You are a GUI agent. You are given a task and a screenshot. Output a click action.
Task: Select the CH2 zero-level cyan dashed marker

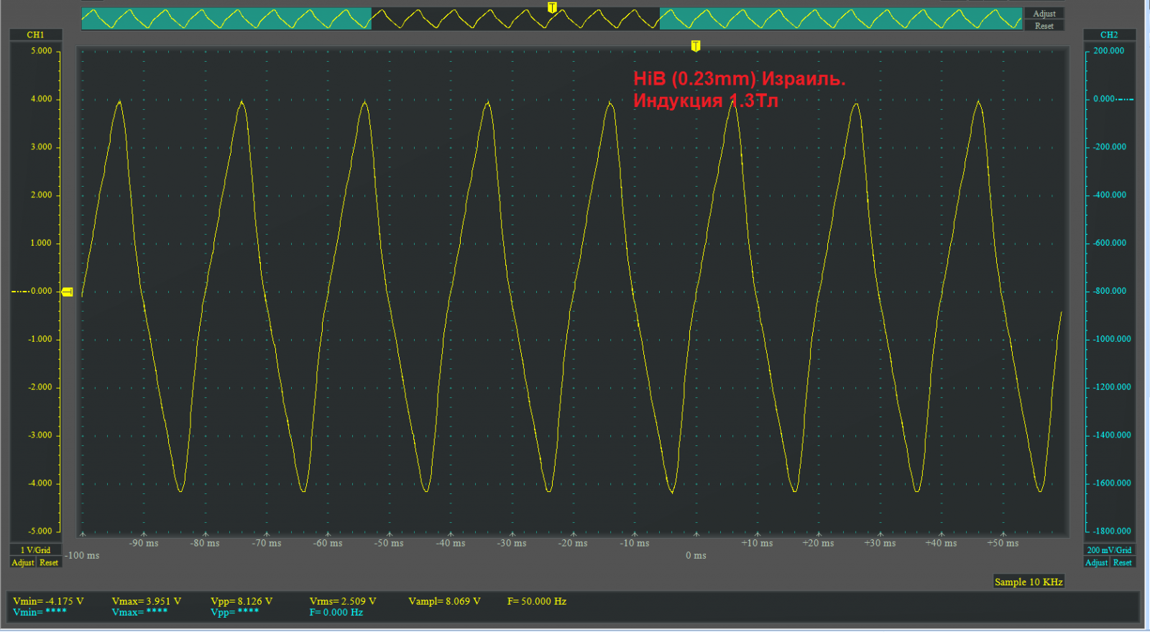1126,99
